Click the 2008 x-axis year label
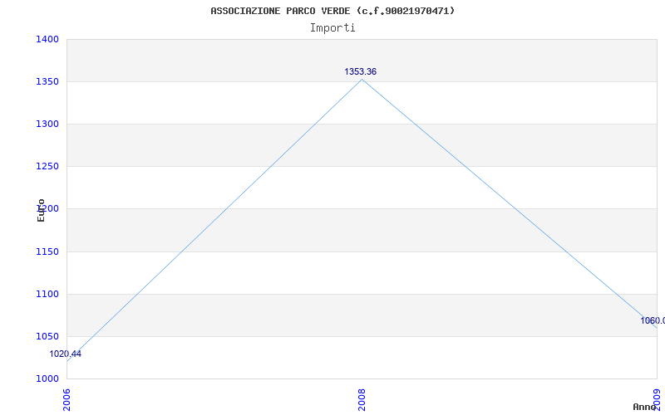Screen dimensions: 665x415 (362, 400)
